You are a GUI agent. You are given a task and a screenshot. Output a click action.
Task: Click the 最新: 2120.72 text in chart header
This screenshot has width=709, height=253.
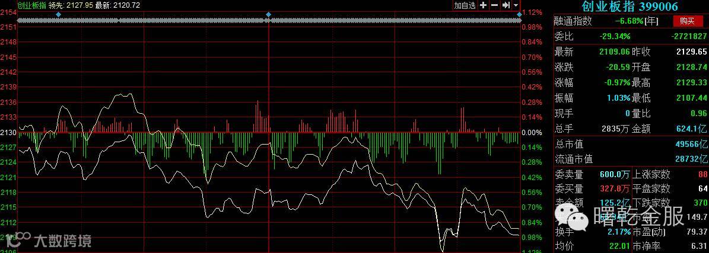click(117, 5)
